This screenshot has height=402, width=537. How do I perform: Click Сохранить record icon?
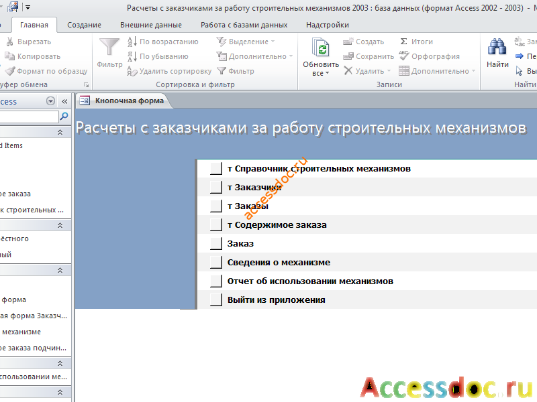pos(348,56)
